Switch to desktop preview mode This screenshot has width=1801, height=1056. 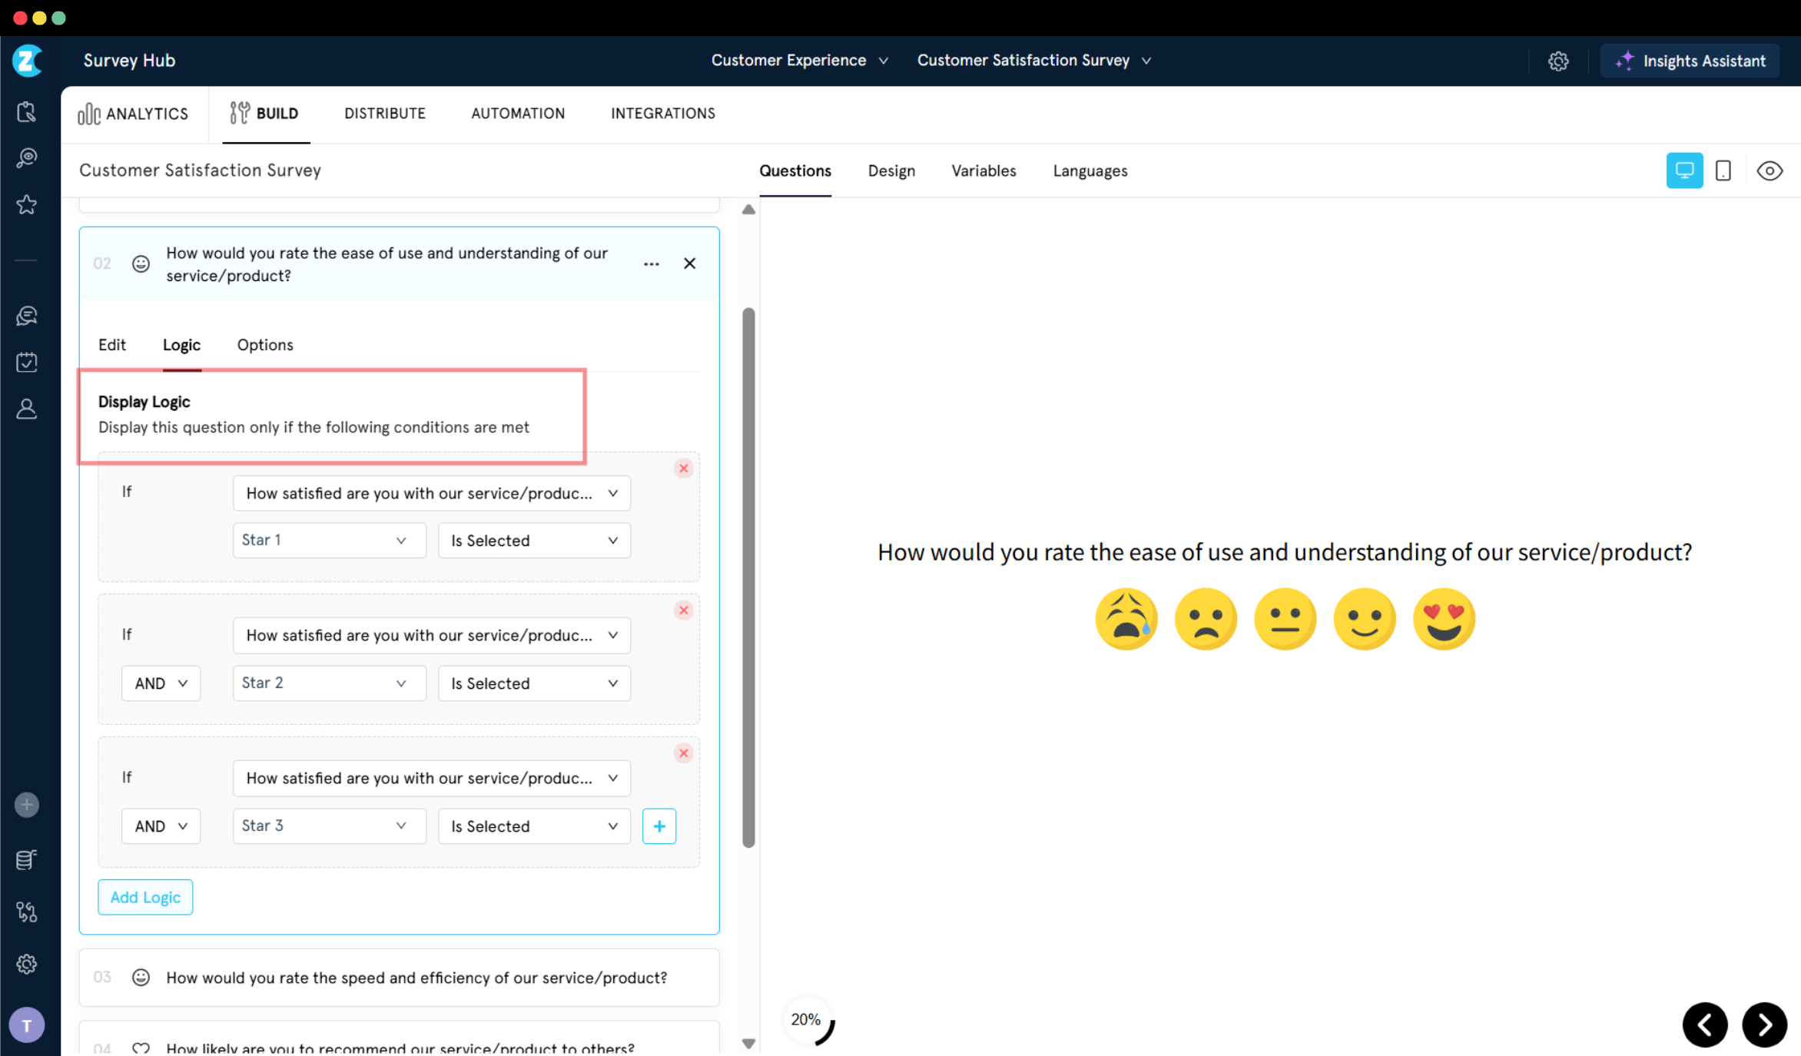tap(1684, 170)
